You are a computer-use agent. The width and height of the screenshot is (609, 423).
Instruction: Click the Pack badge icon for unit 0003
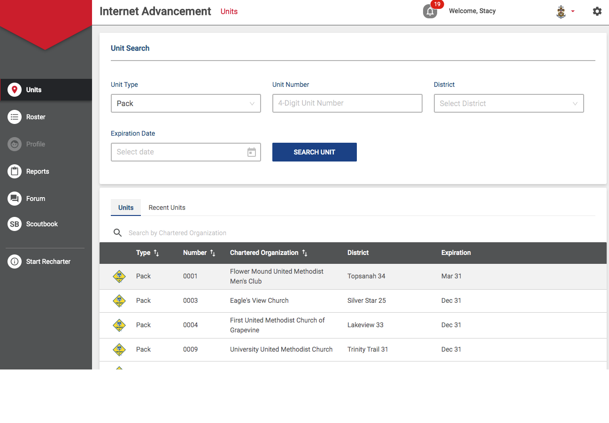point(119,300)
